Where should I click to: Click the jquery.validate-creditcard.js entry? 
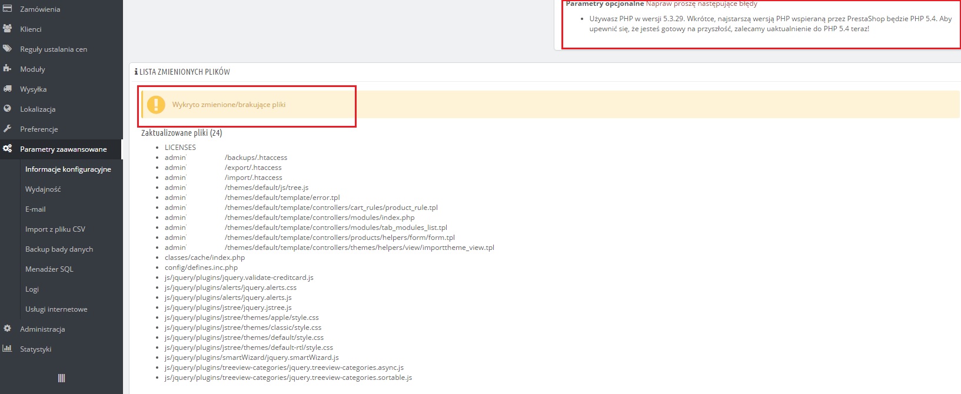pyautogui.click(x=239, y=278)
